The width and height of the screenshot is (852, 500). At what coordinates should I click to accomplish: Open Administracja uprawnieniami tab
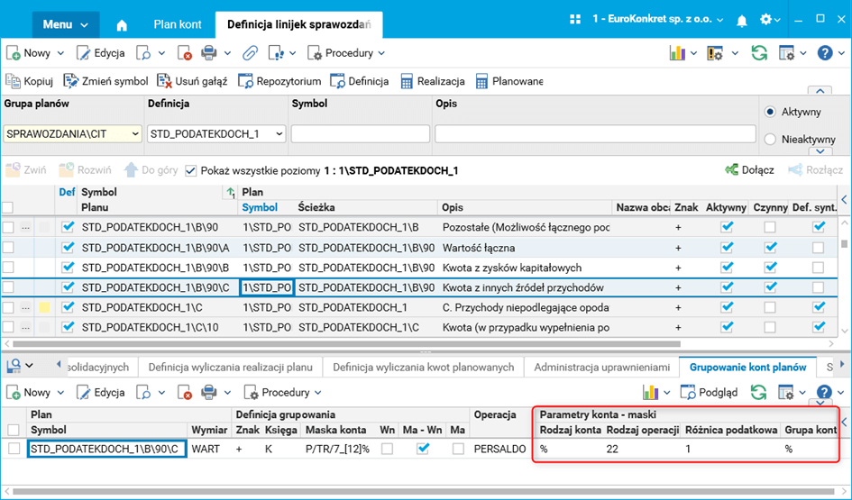coord(601,367)
